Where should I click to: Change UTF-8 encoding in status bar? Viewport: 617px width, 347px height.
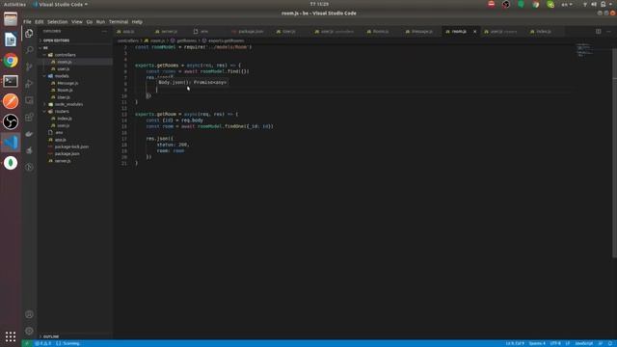tap(555, 343)
